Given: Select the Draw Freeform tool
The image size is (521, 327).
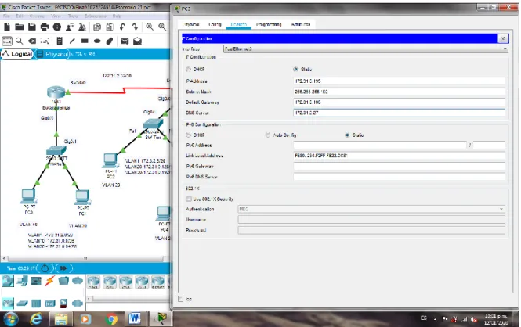Looking at the screenshot, I should (110, 41).
